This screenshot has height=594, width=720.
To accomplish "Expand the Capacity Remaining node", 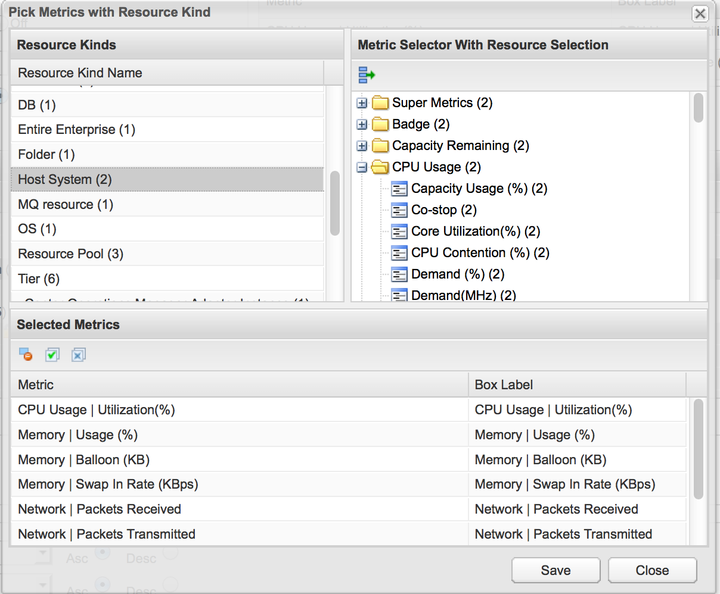I will pos(362,146).
